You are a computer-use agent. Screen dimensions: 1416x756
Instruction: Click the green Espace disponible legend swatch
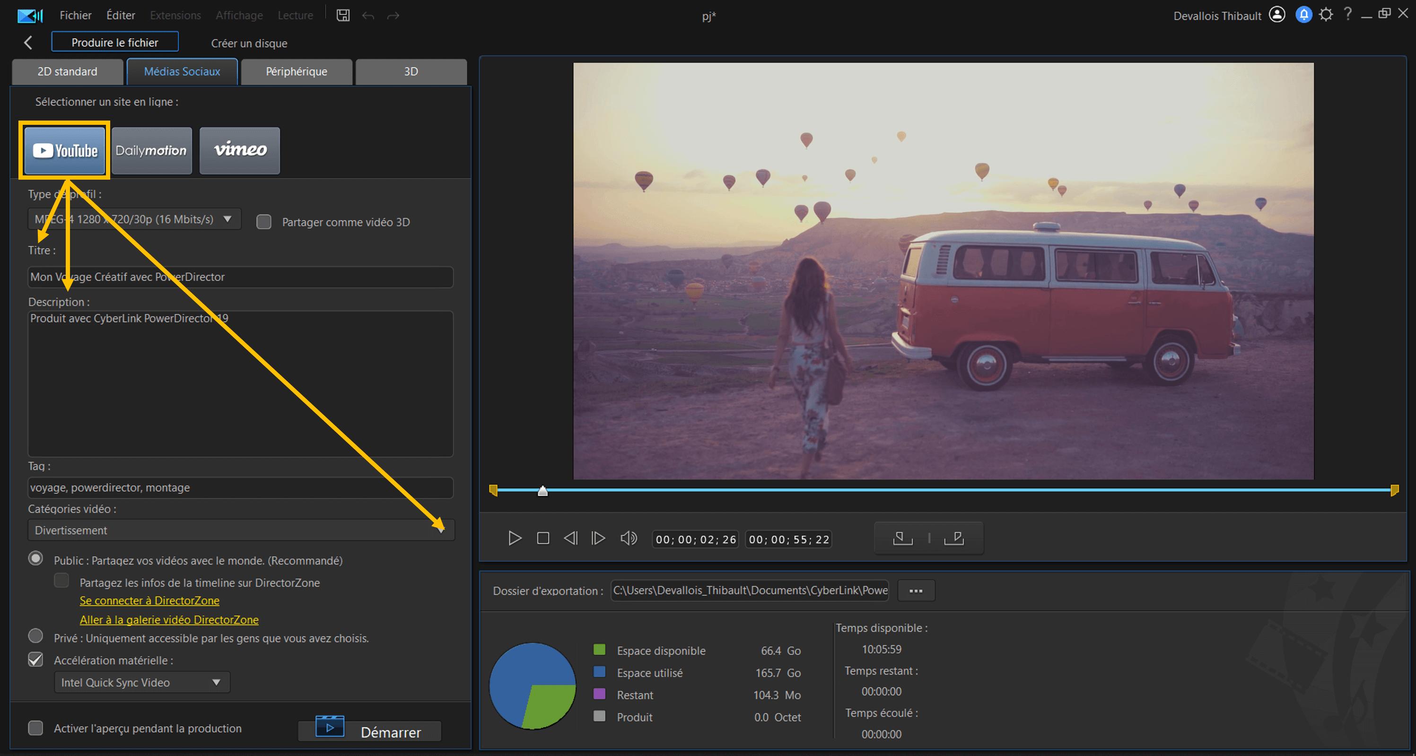pos(600,650)
